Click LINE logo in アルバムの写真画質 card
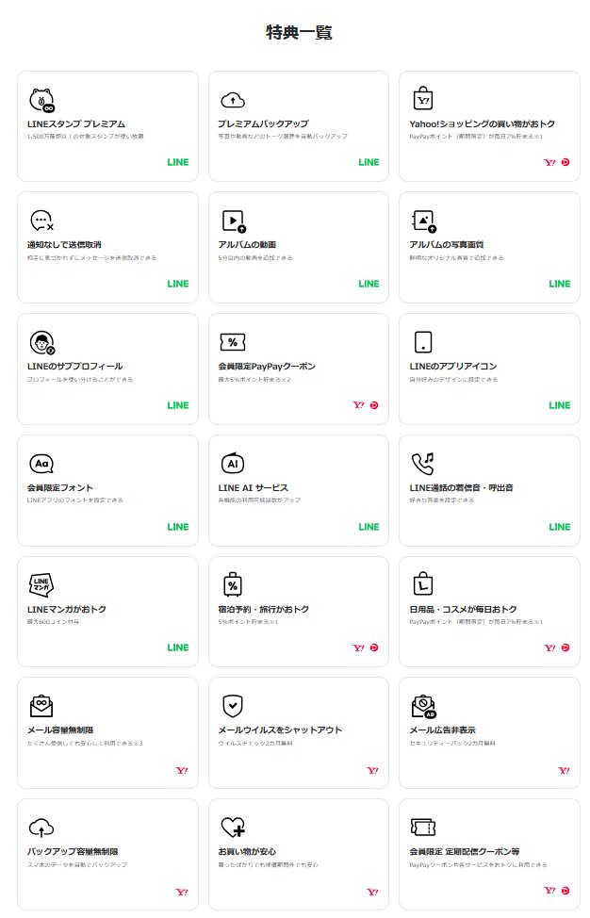This screenshot has width=590, height=918. pos(560,284)
